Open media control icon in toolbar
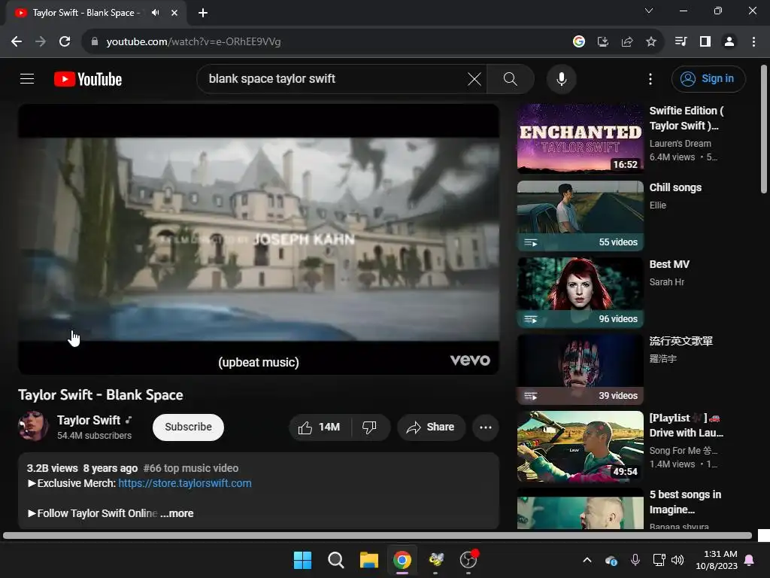The width and height of the screenshot is (770, 578). coord(681,42)
